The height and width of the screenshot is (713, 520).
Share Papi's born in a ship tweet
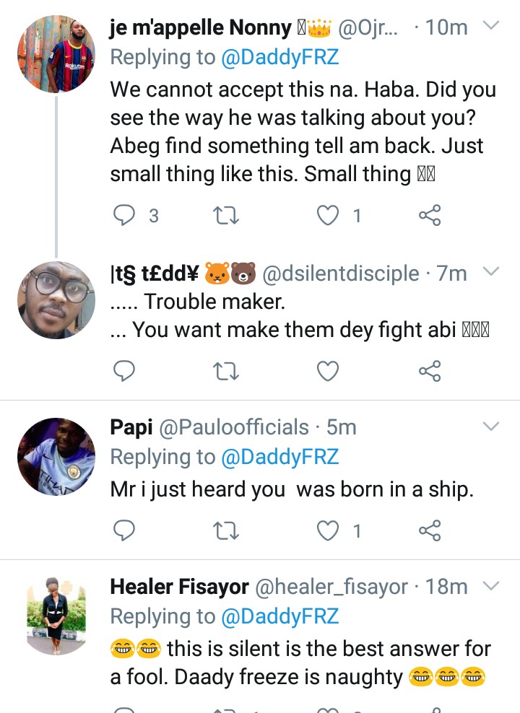click(x=430, y=530)
